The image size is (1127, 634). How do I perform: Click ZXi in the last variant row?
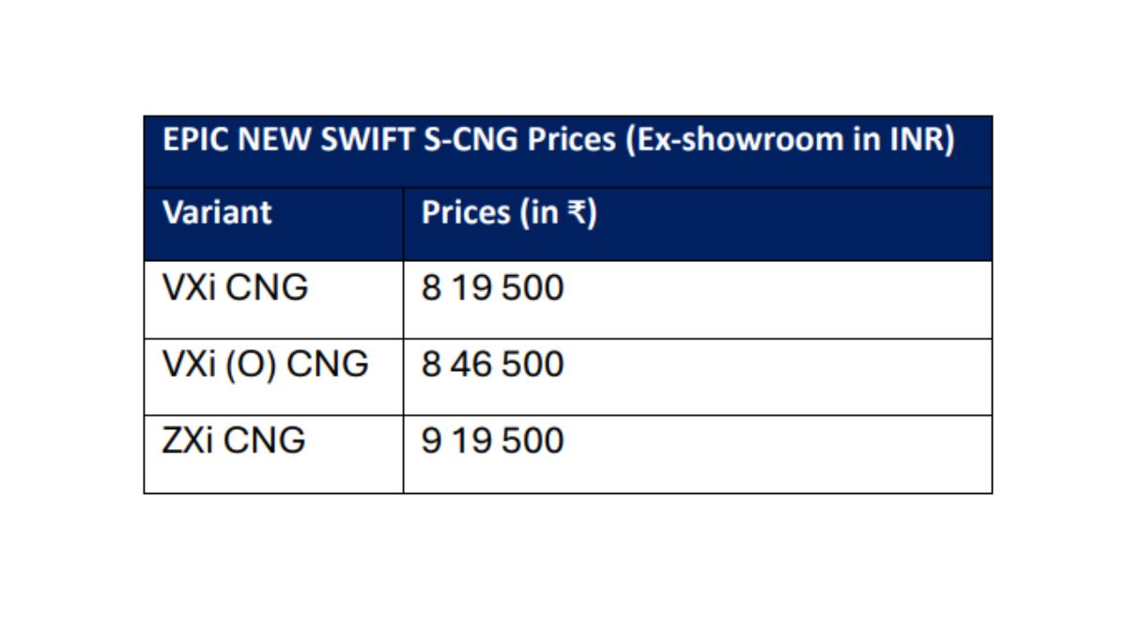(186, 440)
